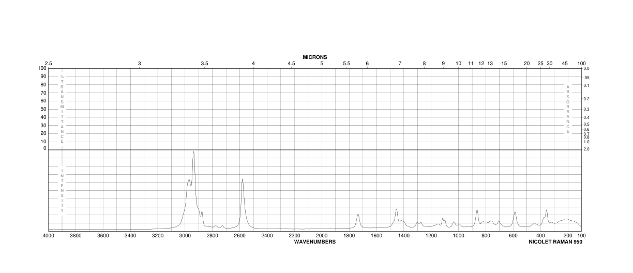Select the 3200 wavenumber axis label
Image resolution: width=633 pixels, height=273 pixels.
(158, 236)
